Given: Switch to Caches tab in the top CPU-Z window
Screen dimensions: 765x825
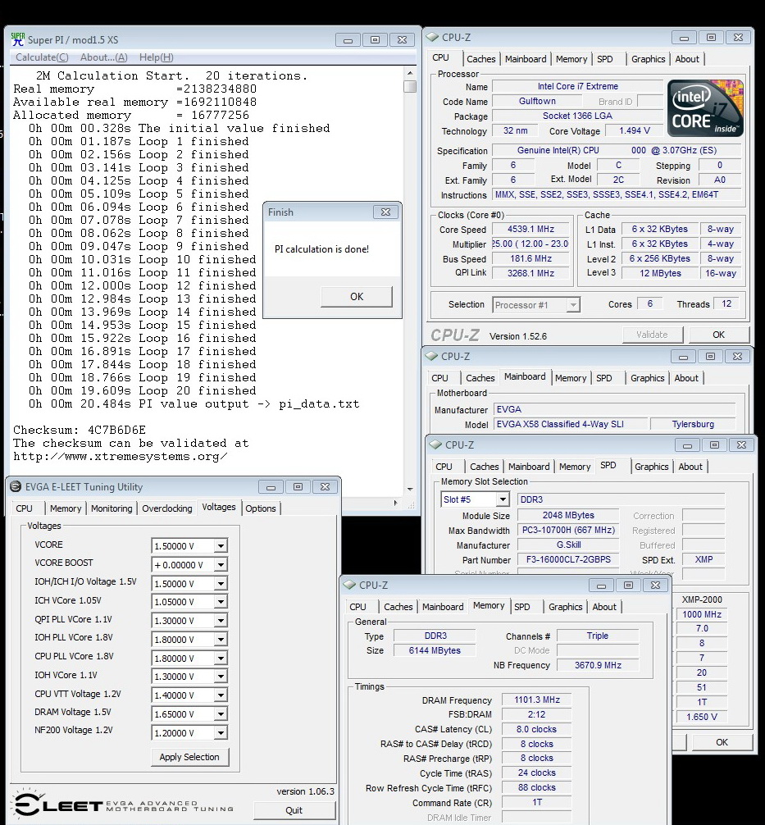Looking at the screenshot, I should pos(480,59).
